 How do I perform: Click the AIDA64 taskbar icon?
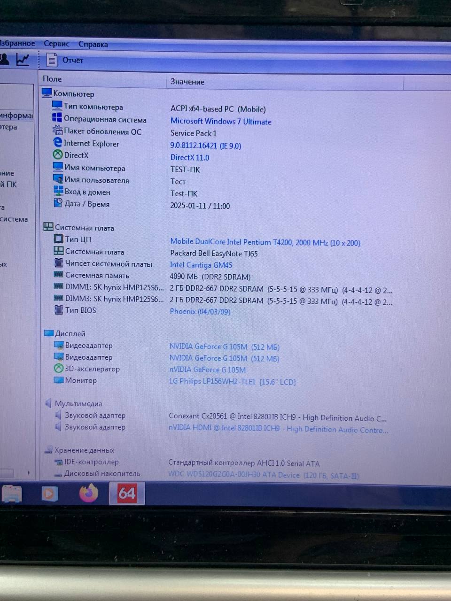(x=127, y=493)
